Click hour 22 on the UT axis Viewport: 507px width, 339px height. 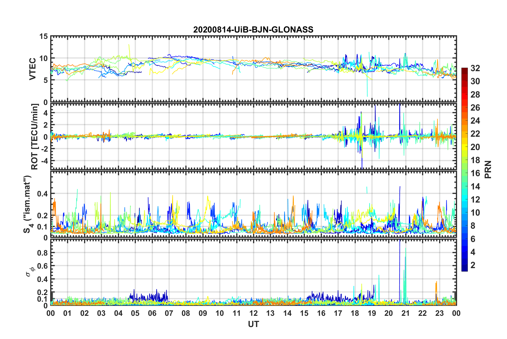[422, 313]
